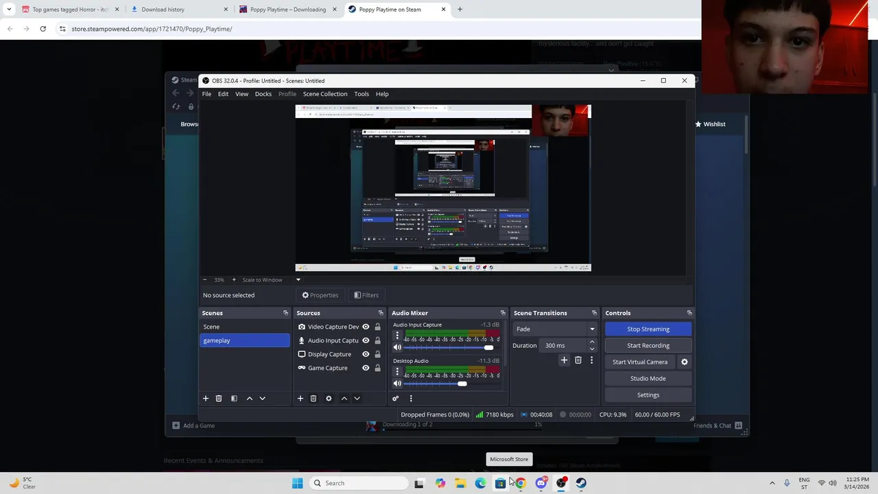
Task: Click the transition Duration 300 ms field
Action: point(563,346)
